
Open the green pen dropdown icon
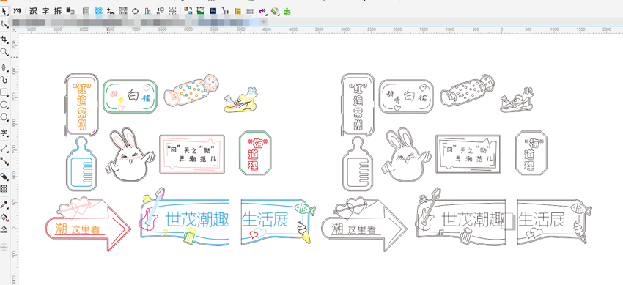pyautogui.click(x=275, y=11)
